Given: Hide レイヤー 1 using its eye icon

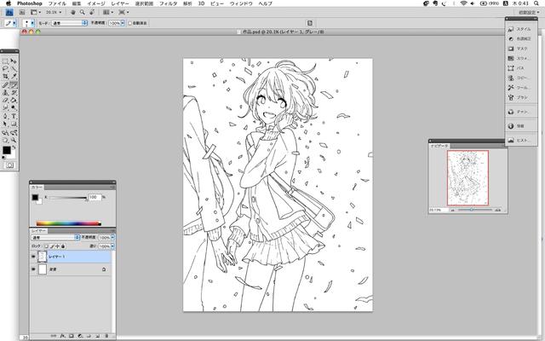Looking at the screenshot, I should 34,257.
